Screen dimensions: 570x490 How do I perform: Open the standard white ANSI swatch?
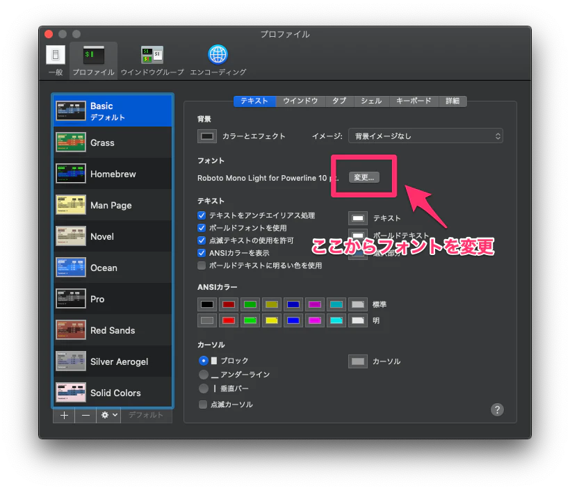coord(358,304)
